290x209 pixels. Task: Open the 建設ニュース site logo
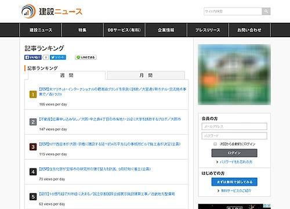click(52, 12)
